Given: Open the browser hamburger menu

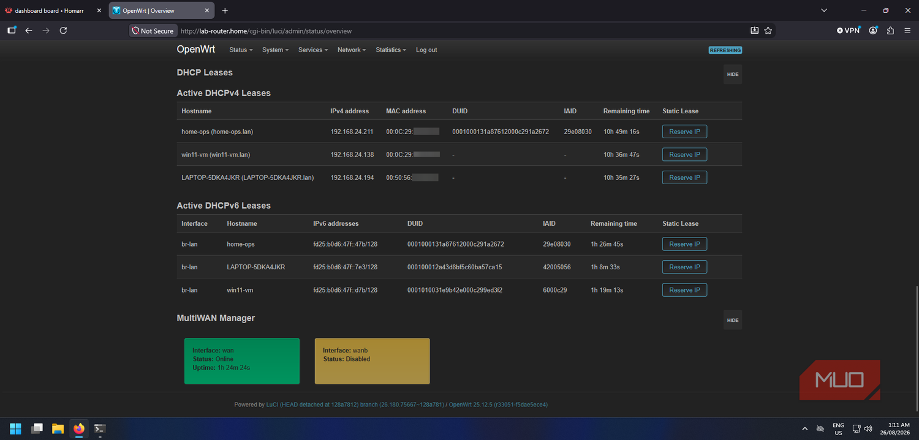Looking at the screenshot, I should (x=907, y=31).
